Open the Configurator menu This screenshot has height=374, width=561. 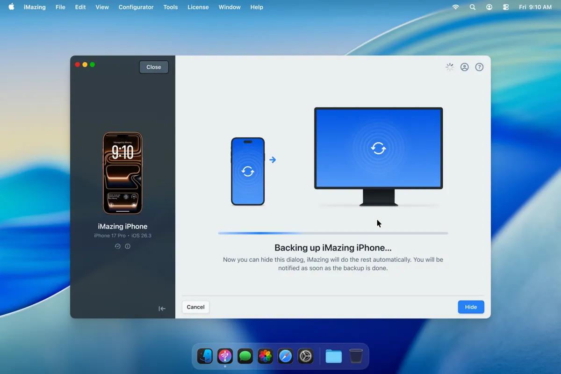point(136,7)
